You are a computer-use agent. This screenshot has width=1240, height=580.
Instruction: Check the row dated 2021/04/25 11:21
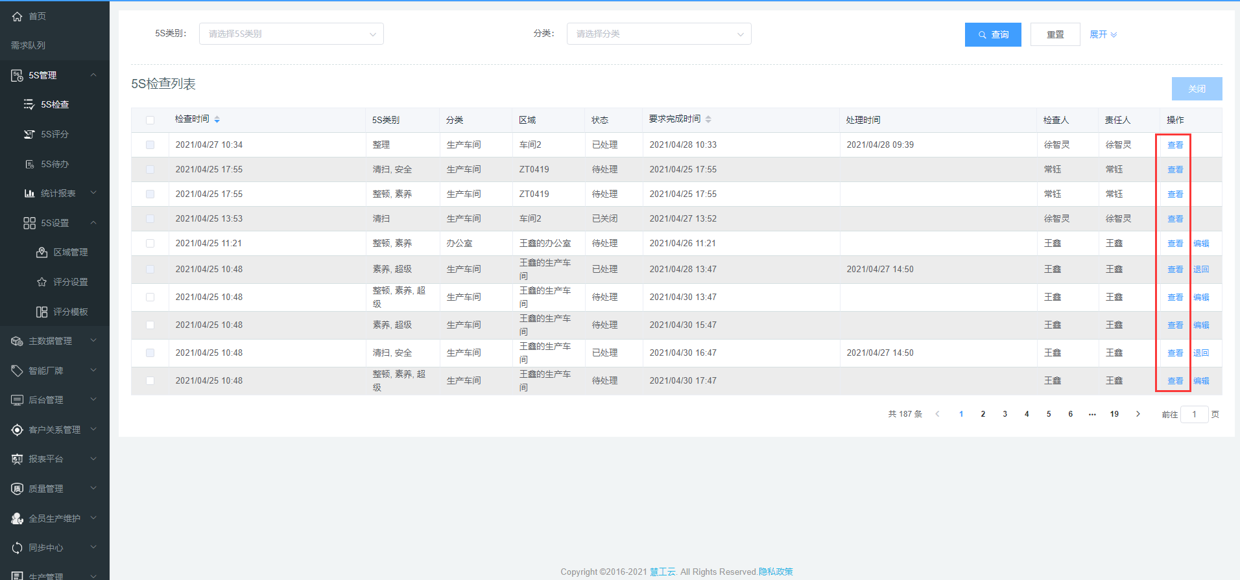coord(150,244)
